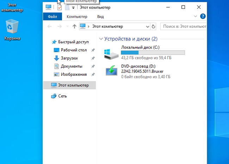Switch to the Вид ribbon tab

point(100,17)
